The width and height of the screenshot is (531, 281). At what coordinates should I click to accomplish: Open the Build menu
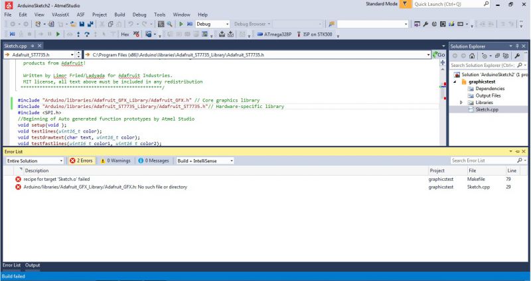[119, 15]
